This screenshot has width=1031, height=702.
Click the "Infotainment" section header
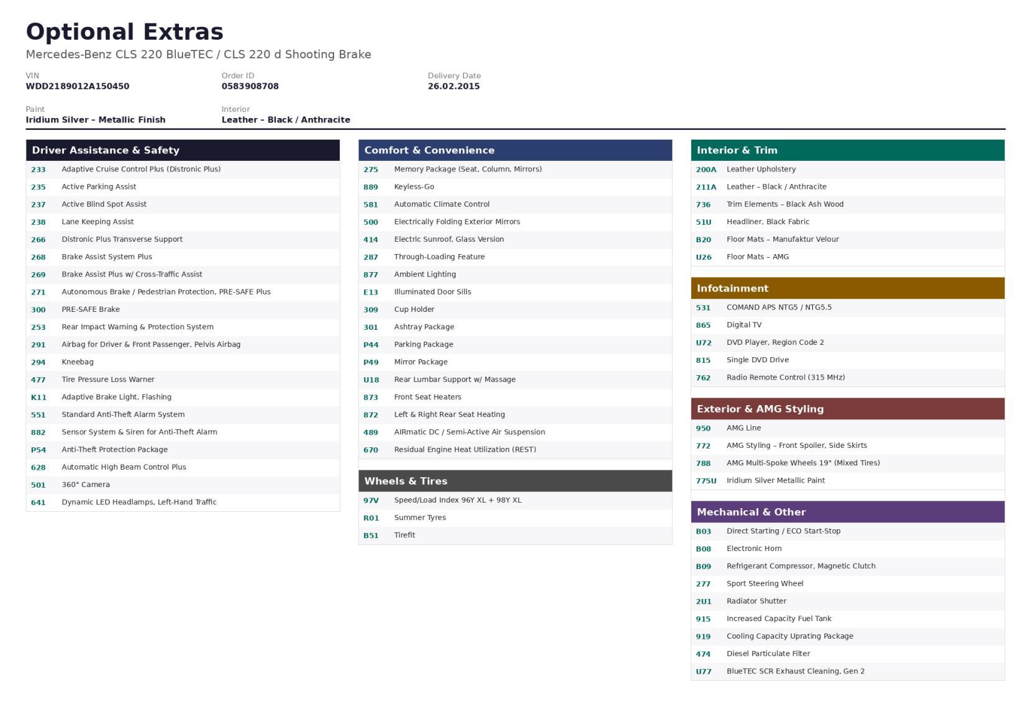click(x=848, y=288)
